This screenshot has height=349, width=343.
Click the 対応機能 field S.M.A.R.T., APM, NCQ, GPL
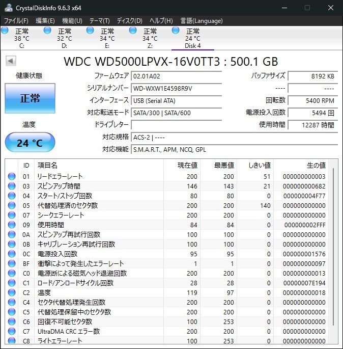(x=235, y=149)
